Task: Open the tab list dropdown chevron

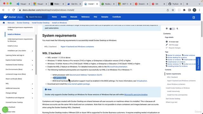Action: pos(200,4)
